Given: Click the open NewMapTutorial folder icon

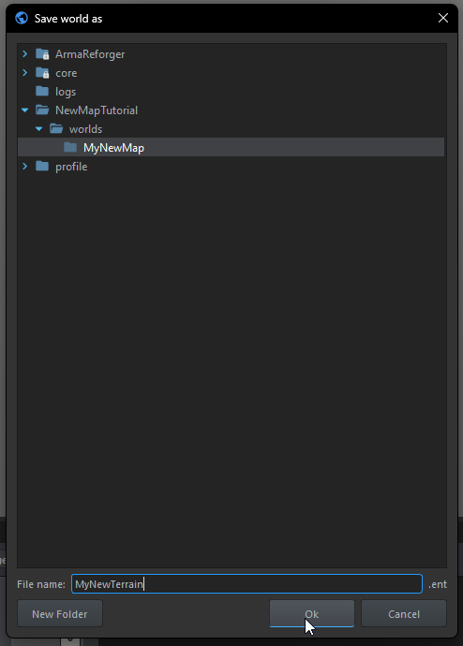Looking at the screenshot, I should tap(42, 110).
